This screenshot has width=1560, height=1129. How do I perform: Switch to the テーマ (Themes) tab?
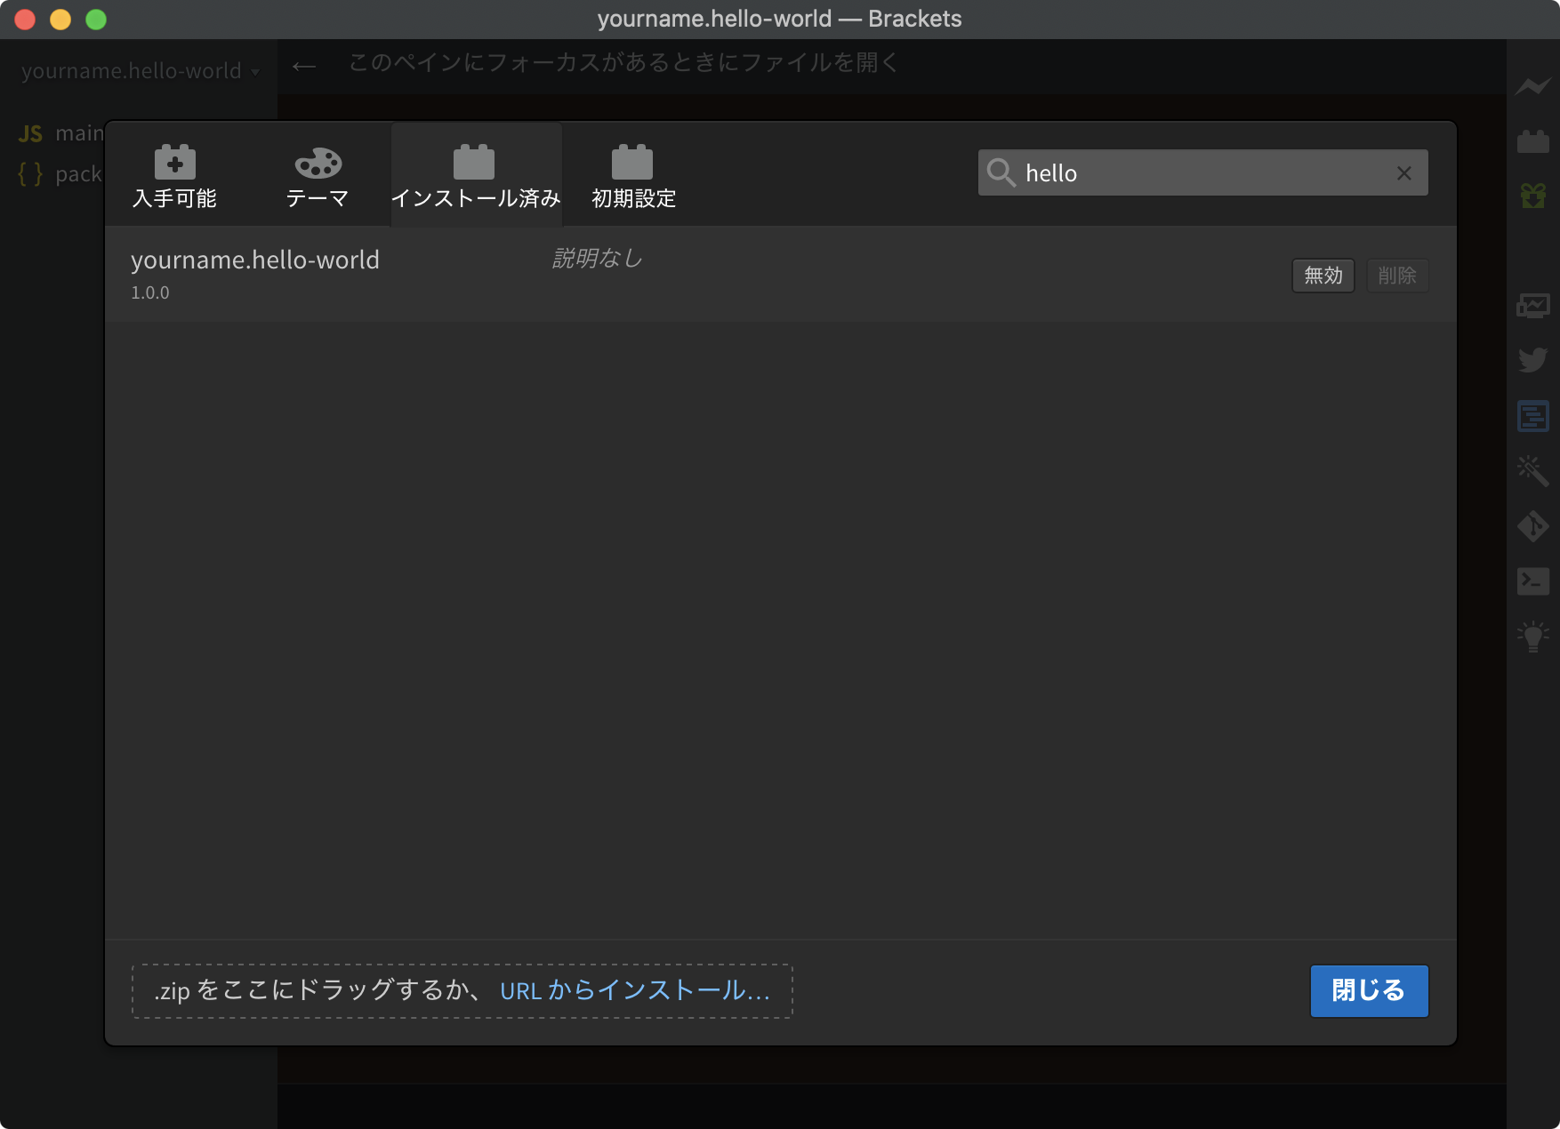point(318,176)
